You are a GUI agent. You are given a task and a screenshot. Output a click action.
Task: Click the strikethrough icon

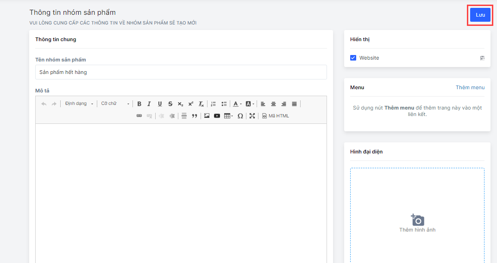tap(170, 104)
